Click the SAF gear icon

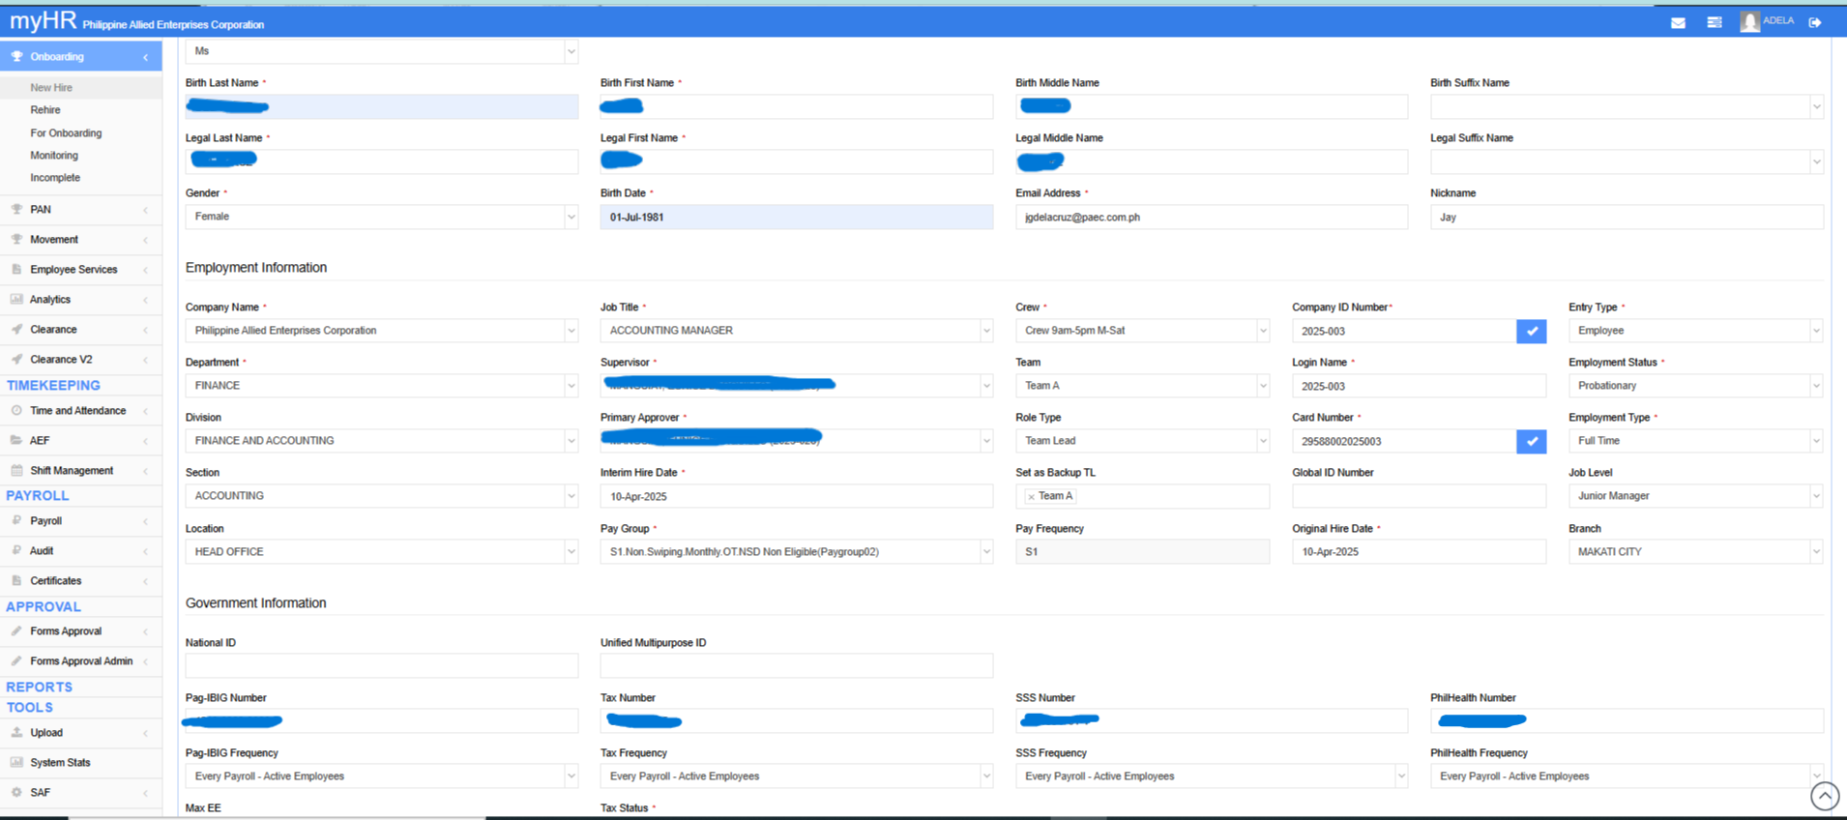[x=16, y=792]
